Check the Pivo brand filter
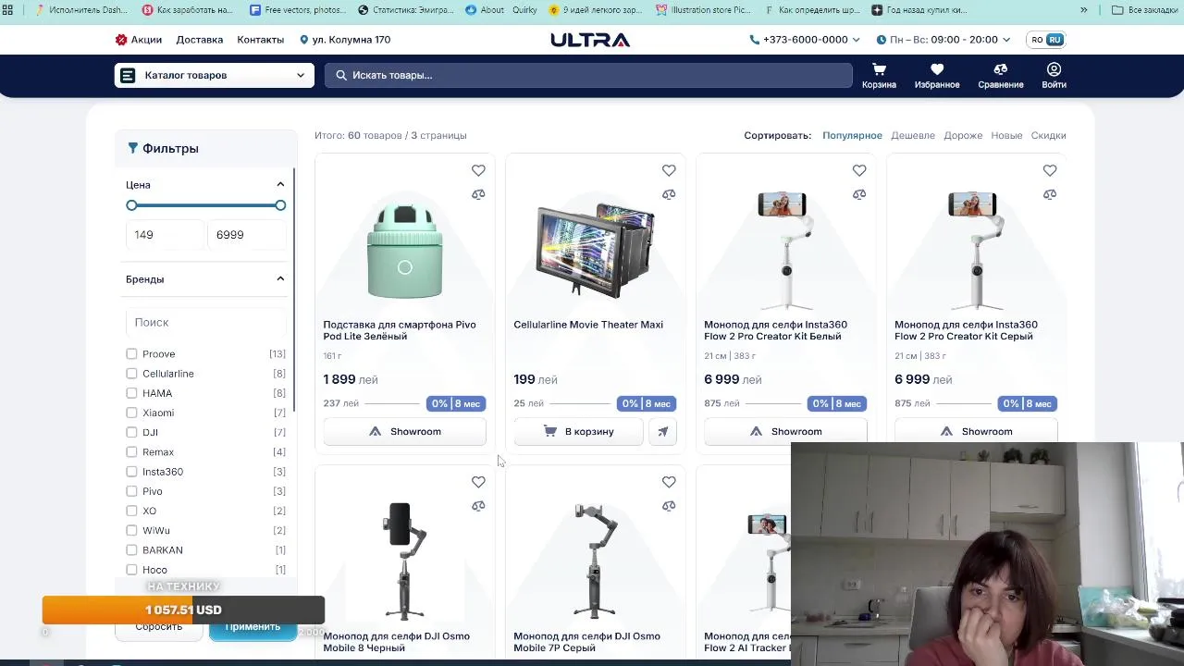1184x666 pixels. pyautogui.click(x=131, y=491)
